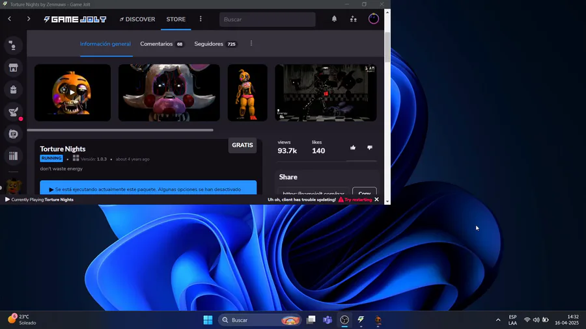Dismiss the update trouble message

pyautogui.click(x=377, y=200)
